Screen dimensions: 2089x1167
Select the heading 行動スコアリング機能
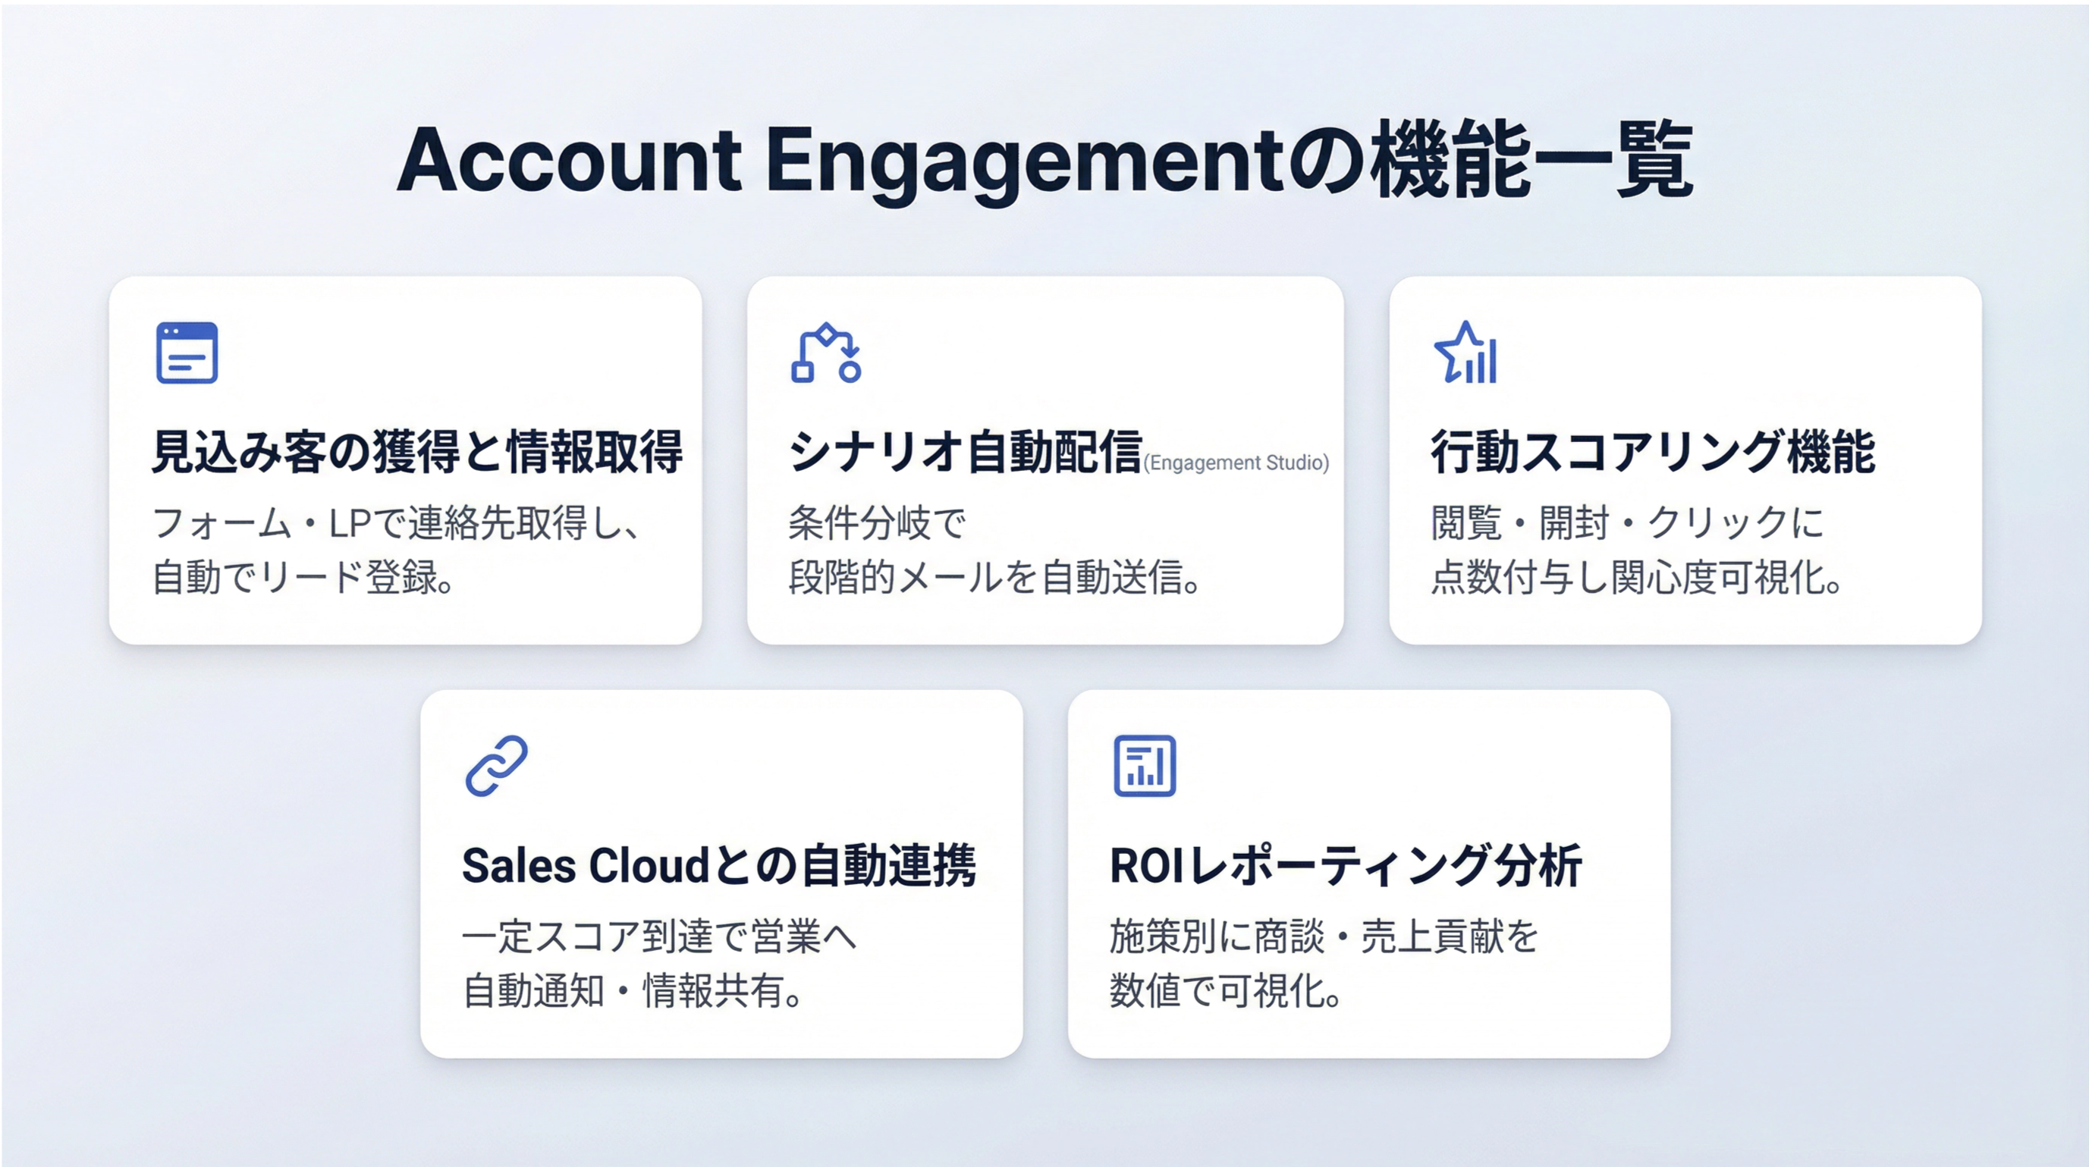1653,451
